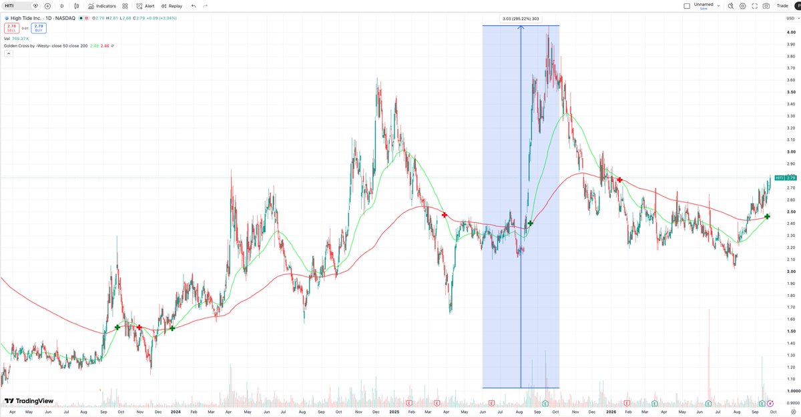Click the purple lightning event icon on timeline

pos(770,404)
